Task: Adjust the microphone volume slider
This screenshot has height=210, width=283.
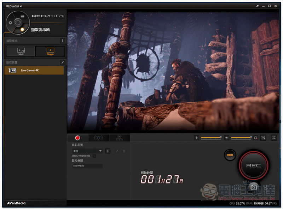Action: click(211, 138)
